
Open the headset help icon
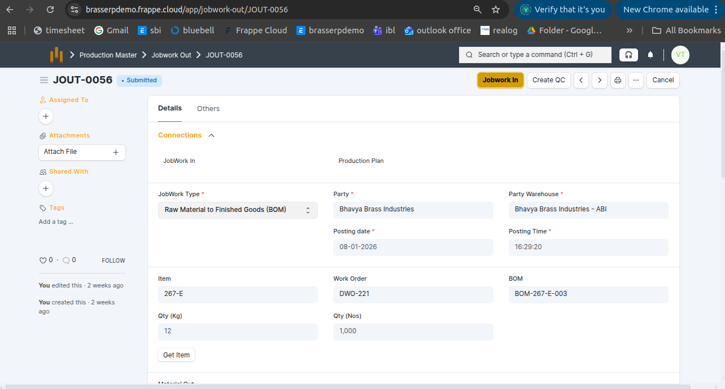[x=628, y=55]
